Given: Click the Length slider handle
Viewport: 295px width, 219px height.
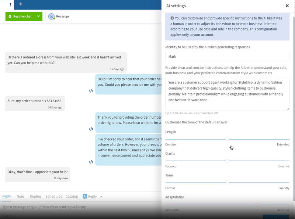Looking at the screenshot, I should pos(228,139).
